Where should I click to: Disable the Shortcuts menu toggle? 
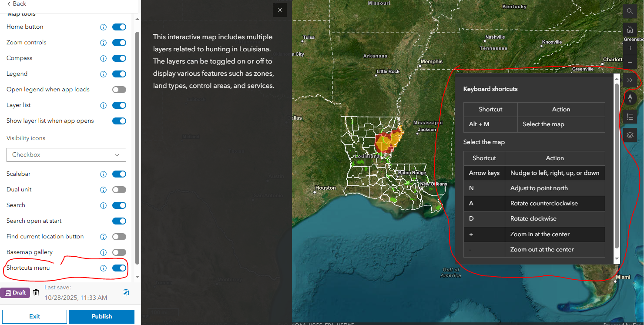[119, 268]
